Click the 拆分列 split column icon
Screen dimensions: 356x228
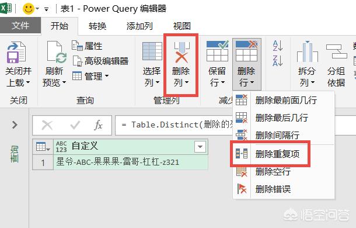tap(307, 52)
